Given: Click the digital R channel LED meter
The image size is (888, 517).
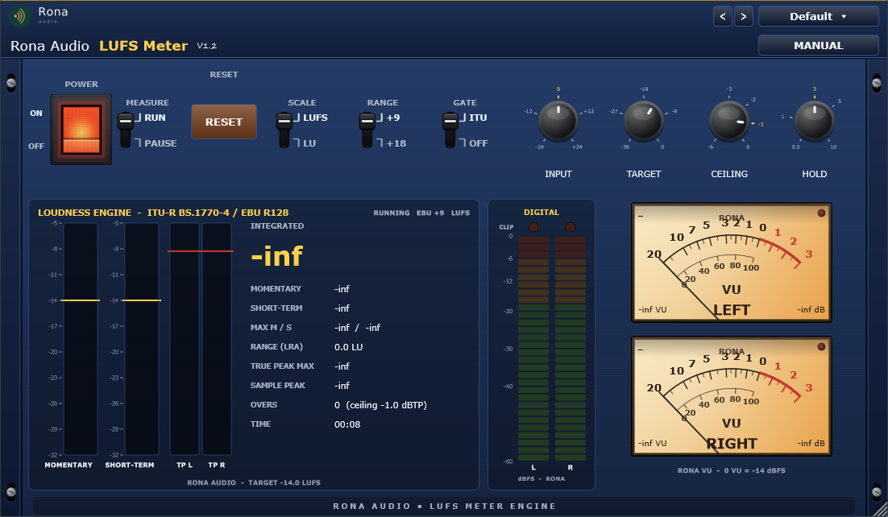Looking at the screenshot, I should [x=571, y=349].
